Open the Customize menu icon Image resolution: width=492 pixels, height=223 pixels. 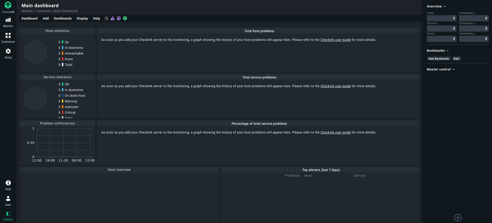point(8,38)
